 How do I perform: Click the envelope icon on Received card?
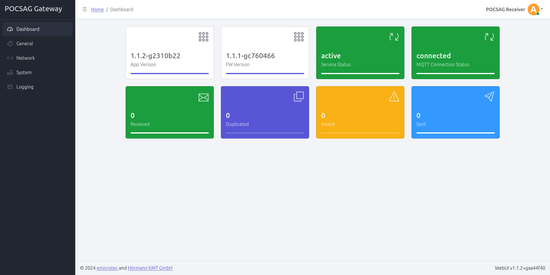tap(203, 97)
